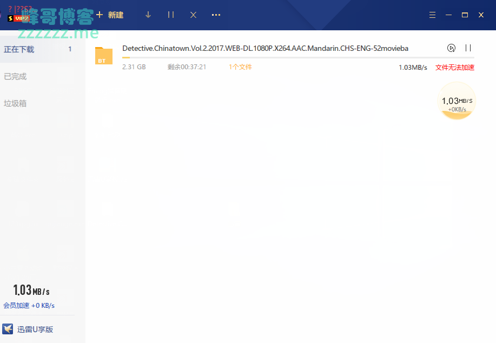Open the hamburger main menu

click(432, 15)
